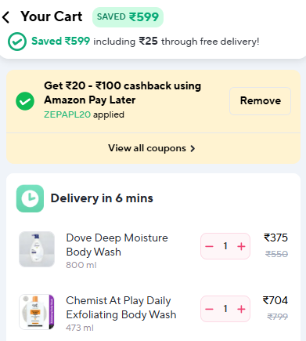The width and height of the screenshot is (306, 341).
Task: Click the Your Cart title
Action: pyautogui.click(x=52, y=16)
